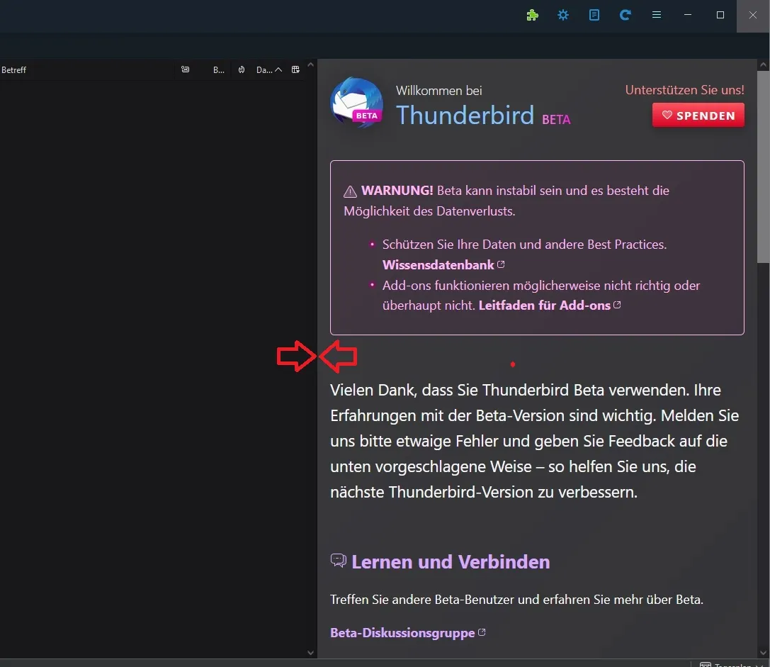Click the message list scroll-down arrow
This screenshot has width=770, height=667.
click(x=310, y=653)
